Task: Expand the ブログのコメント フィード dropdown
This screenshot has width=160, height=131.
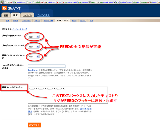Action: click(33, 47)
